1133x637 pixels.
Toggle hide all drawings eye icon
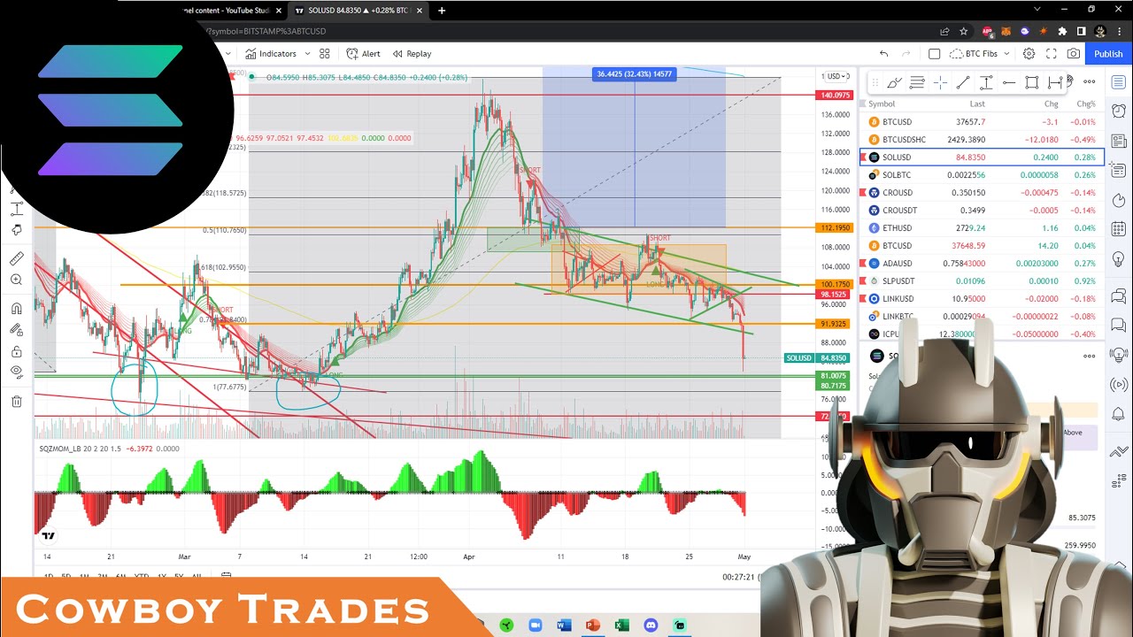(x=16, y=373)
